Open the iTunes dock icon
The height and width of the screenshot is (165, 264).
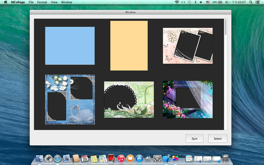tap(121, 158)
